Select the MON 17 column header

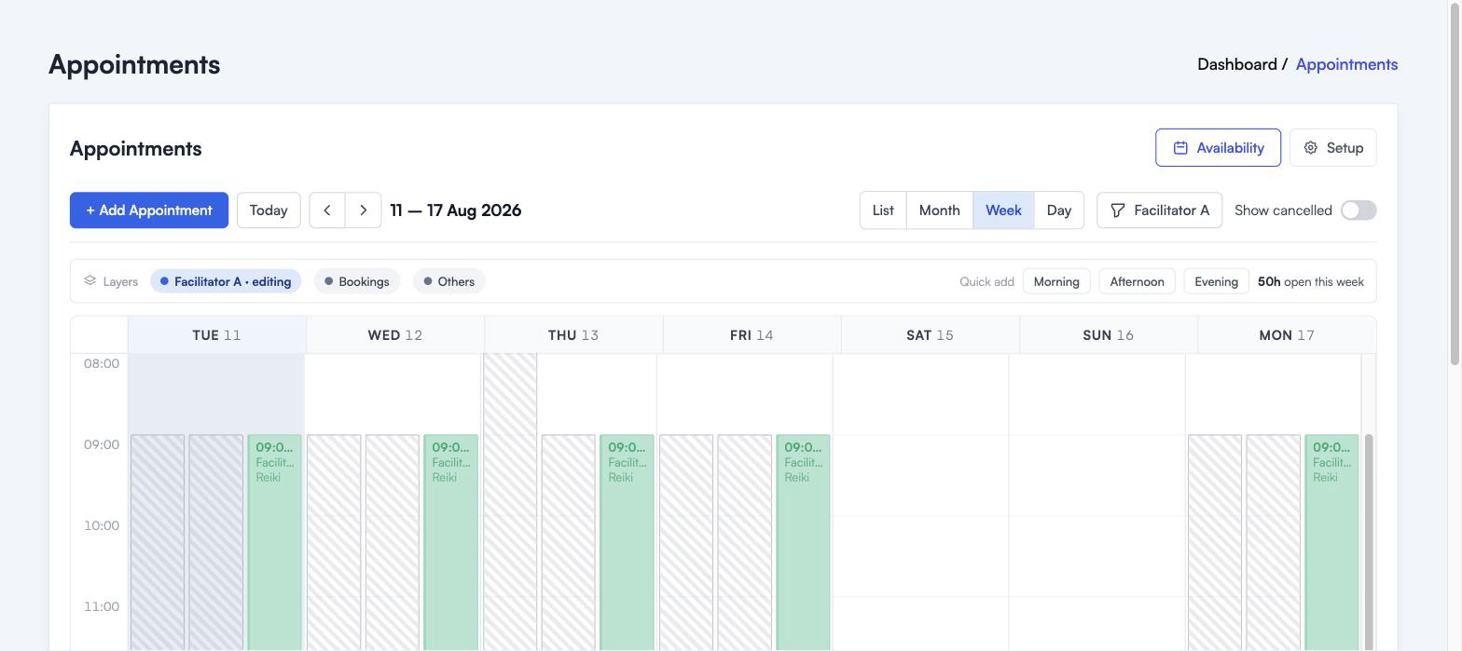click(1287, 335)
